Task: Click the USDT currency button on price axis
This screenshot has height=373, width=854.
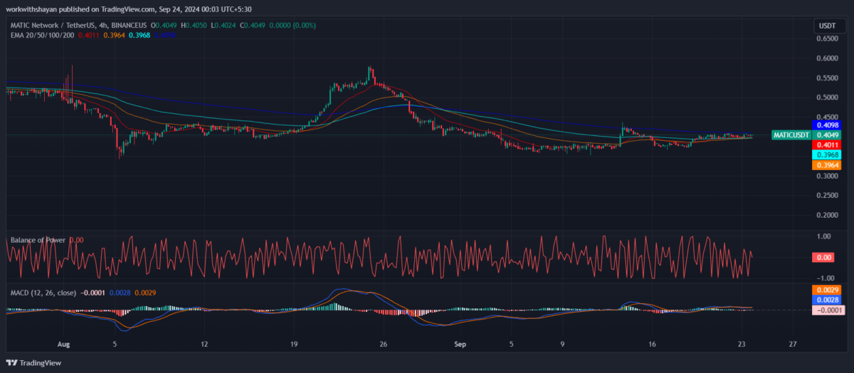Action: pyautogui.click(x=827, y=26)
